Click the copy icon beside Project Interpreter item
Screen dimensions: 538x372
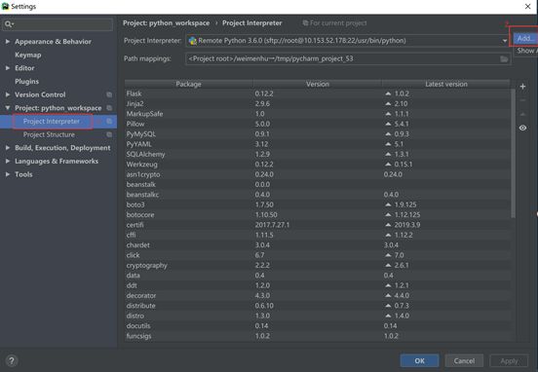109,122
